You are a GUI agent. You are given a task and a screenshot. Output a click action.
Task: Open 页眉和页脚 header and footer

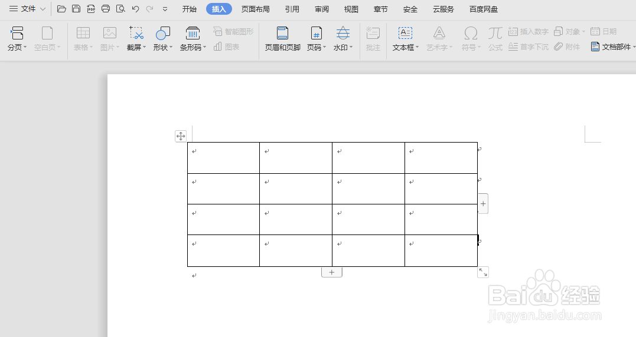283,39
